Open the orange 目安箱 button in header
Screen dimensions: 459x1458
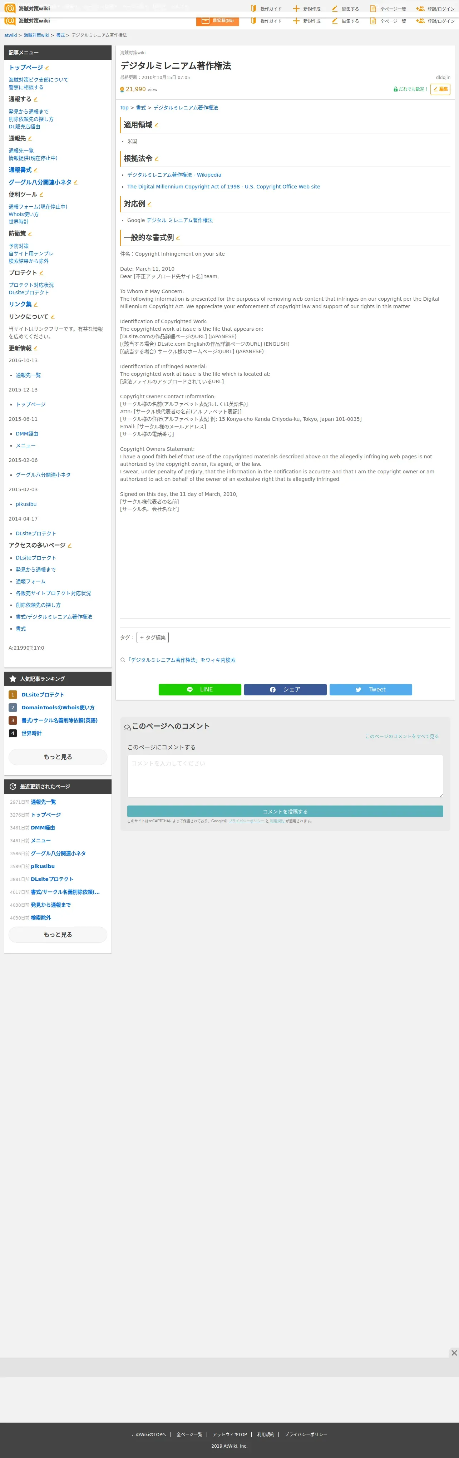[x=217, y=20]
